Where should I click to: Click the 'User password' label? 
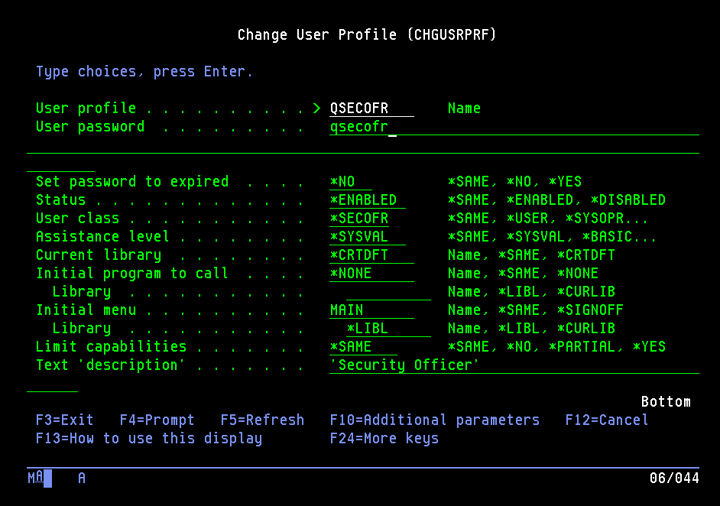[90, 127]
